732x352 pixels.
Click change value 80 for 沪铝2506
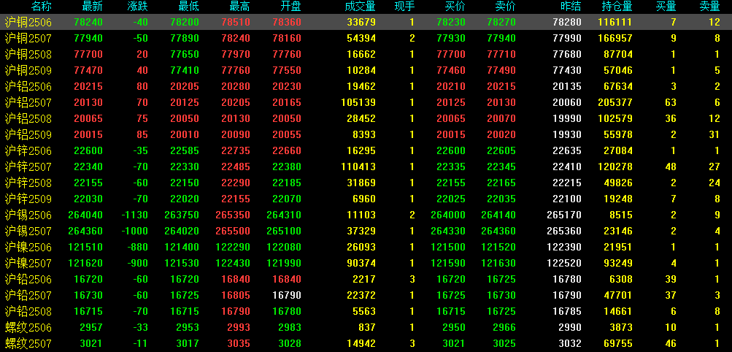click(x=142, y=86)
